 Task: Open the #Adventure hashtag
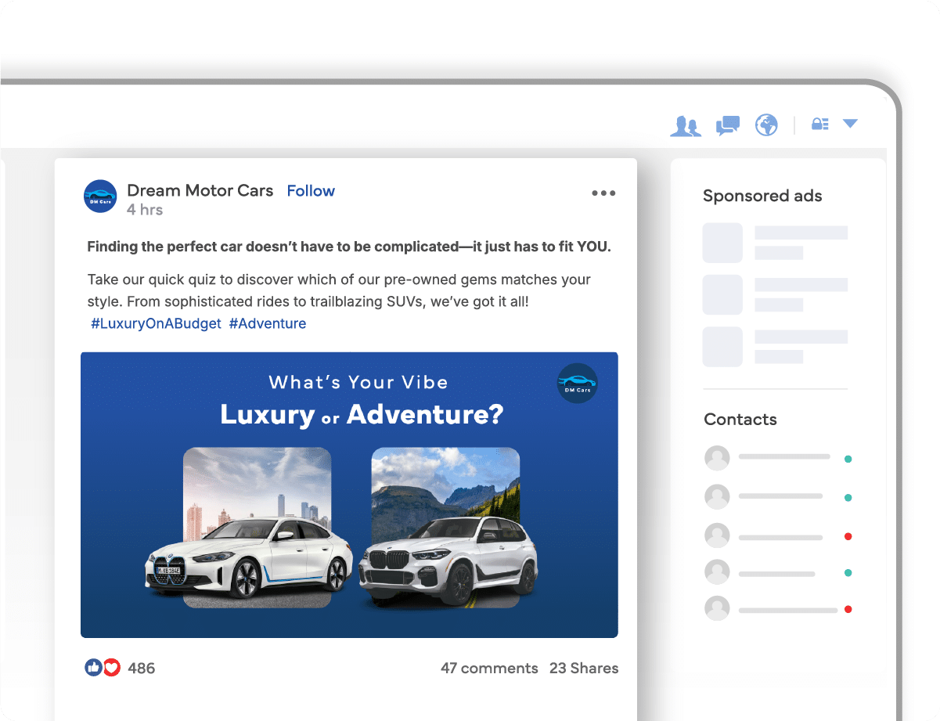(x=268, y=323)
